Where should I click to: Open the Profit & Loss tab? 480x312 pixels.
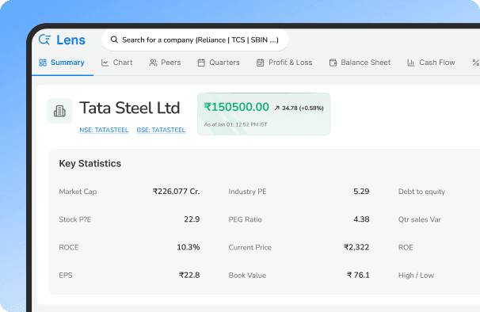[284, 63]
